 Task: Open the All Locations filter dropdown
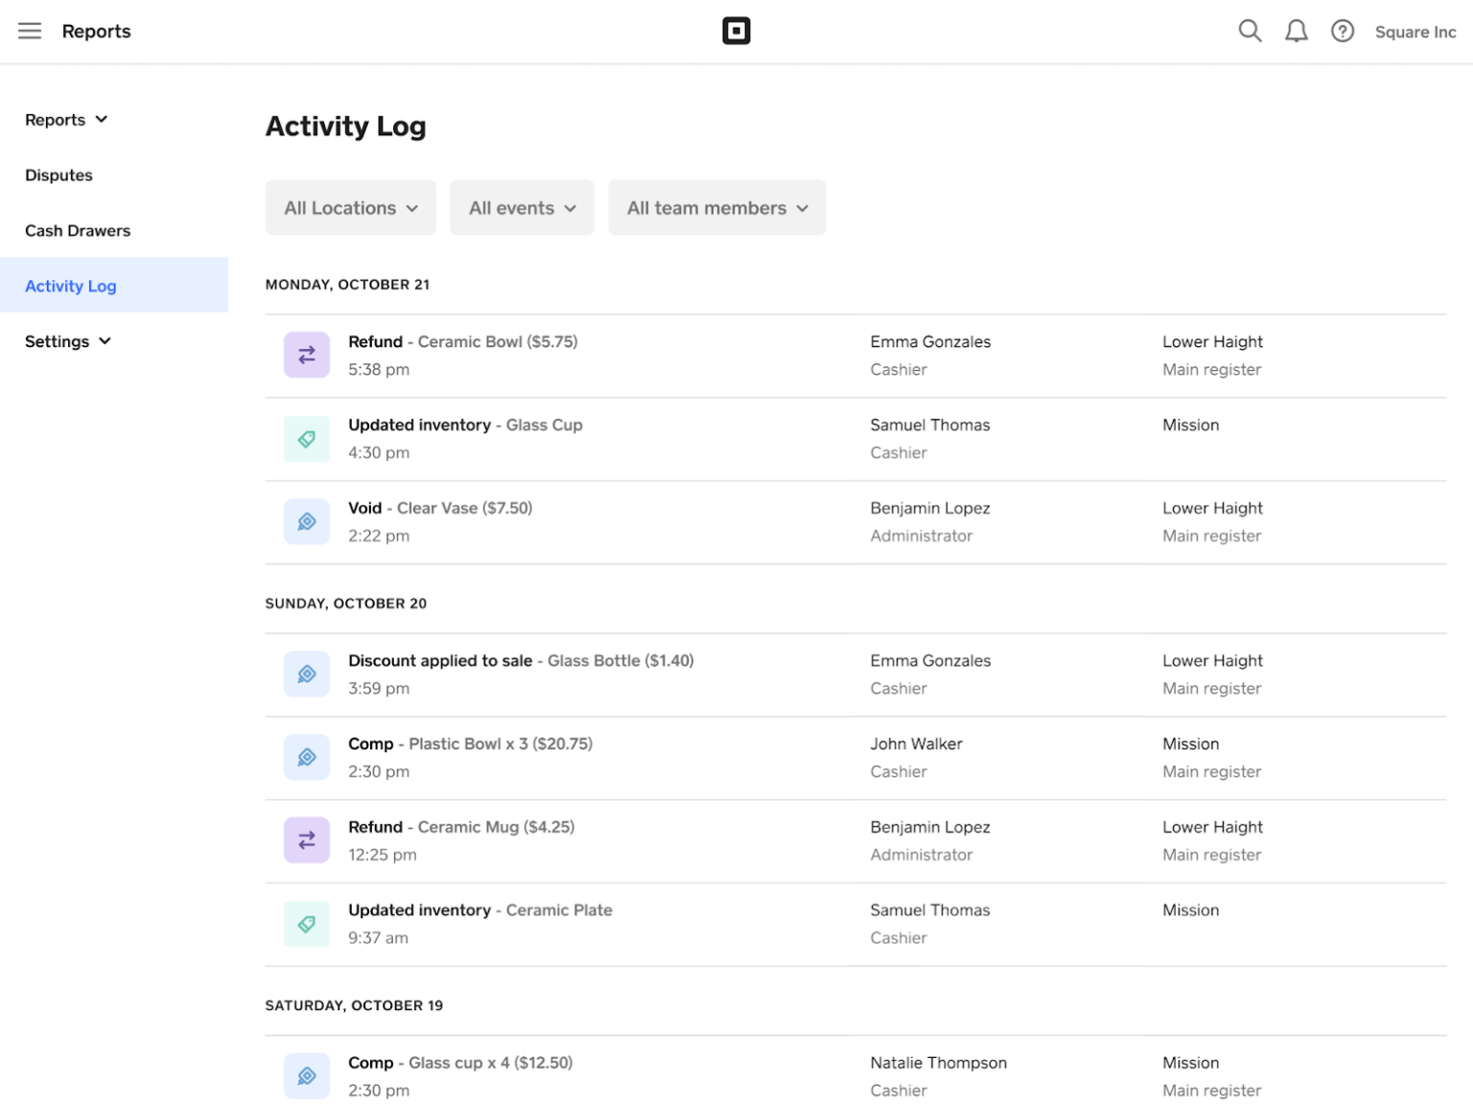pos(350,207)
